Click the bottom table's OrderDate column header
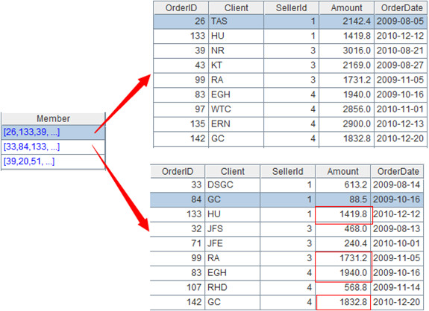429x311 pixels. (x=398, y=171)
